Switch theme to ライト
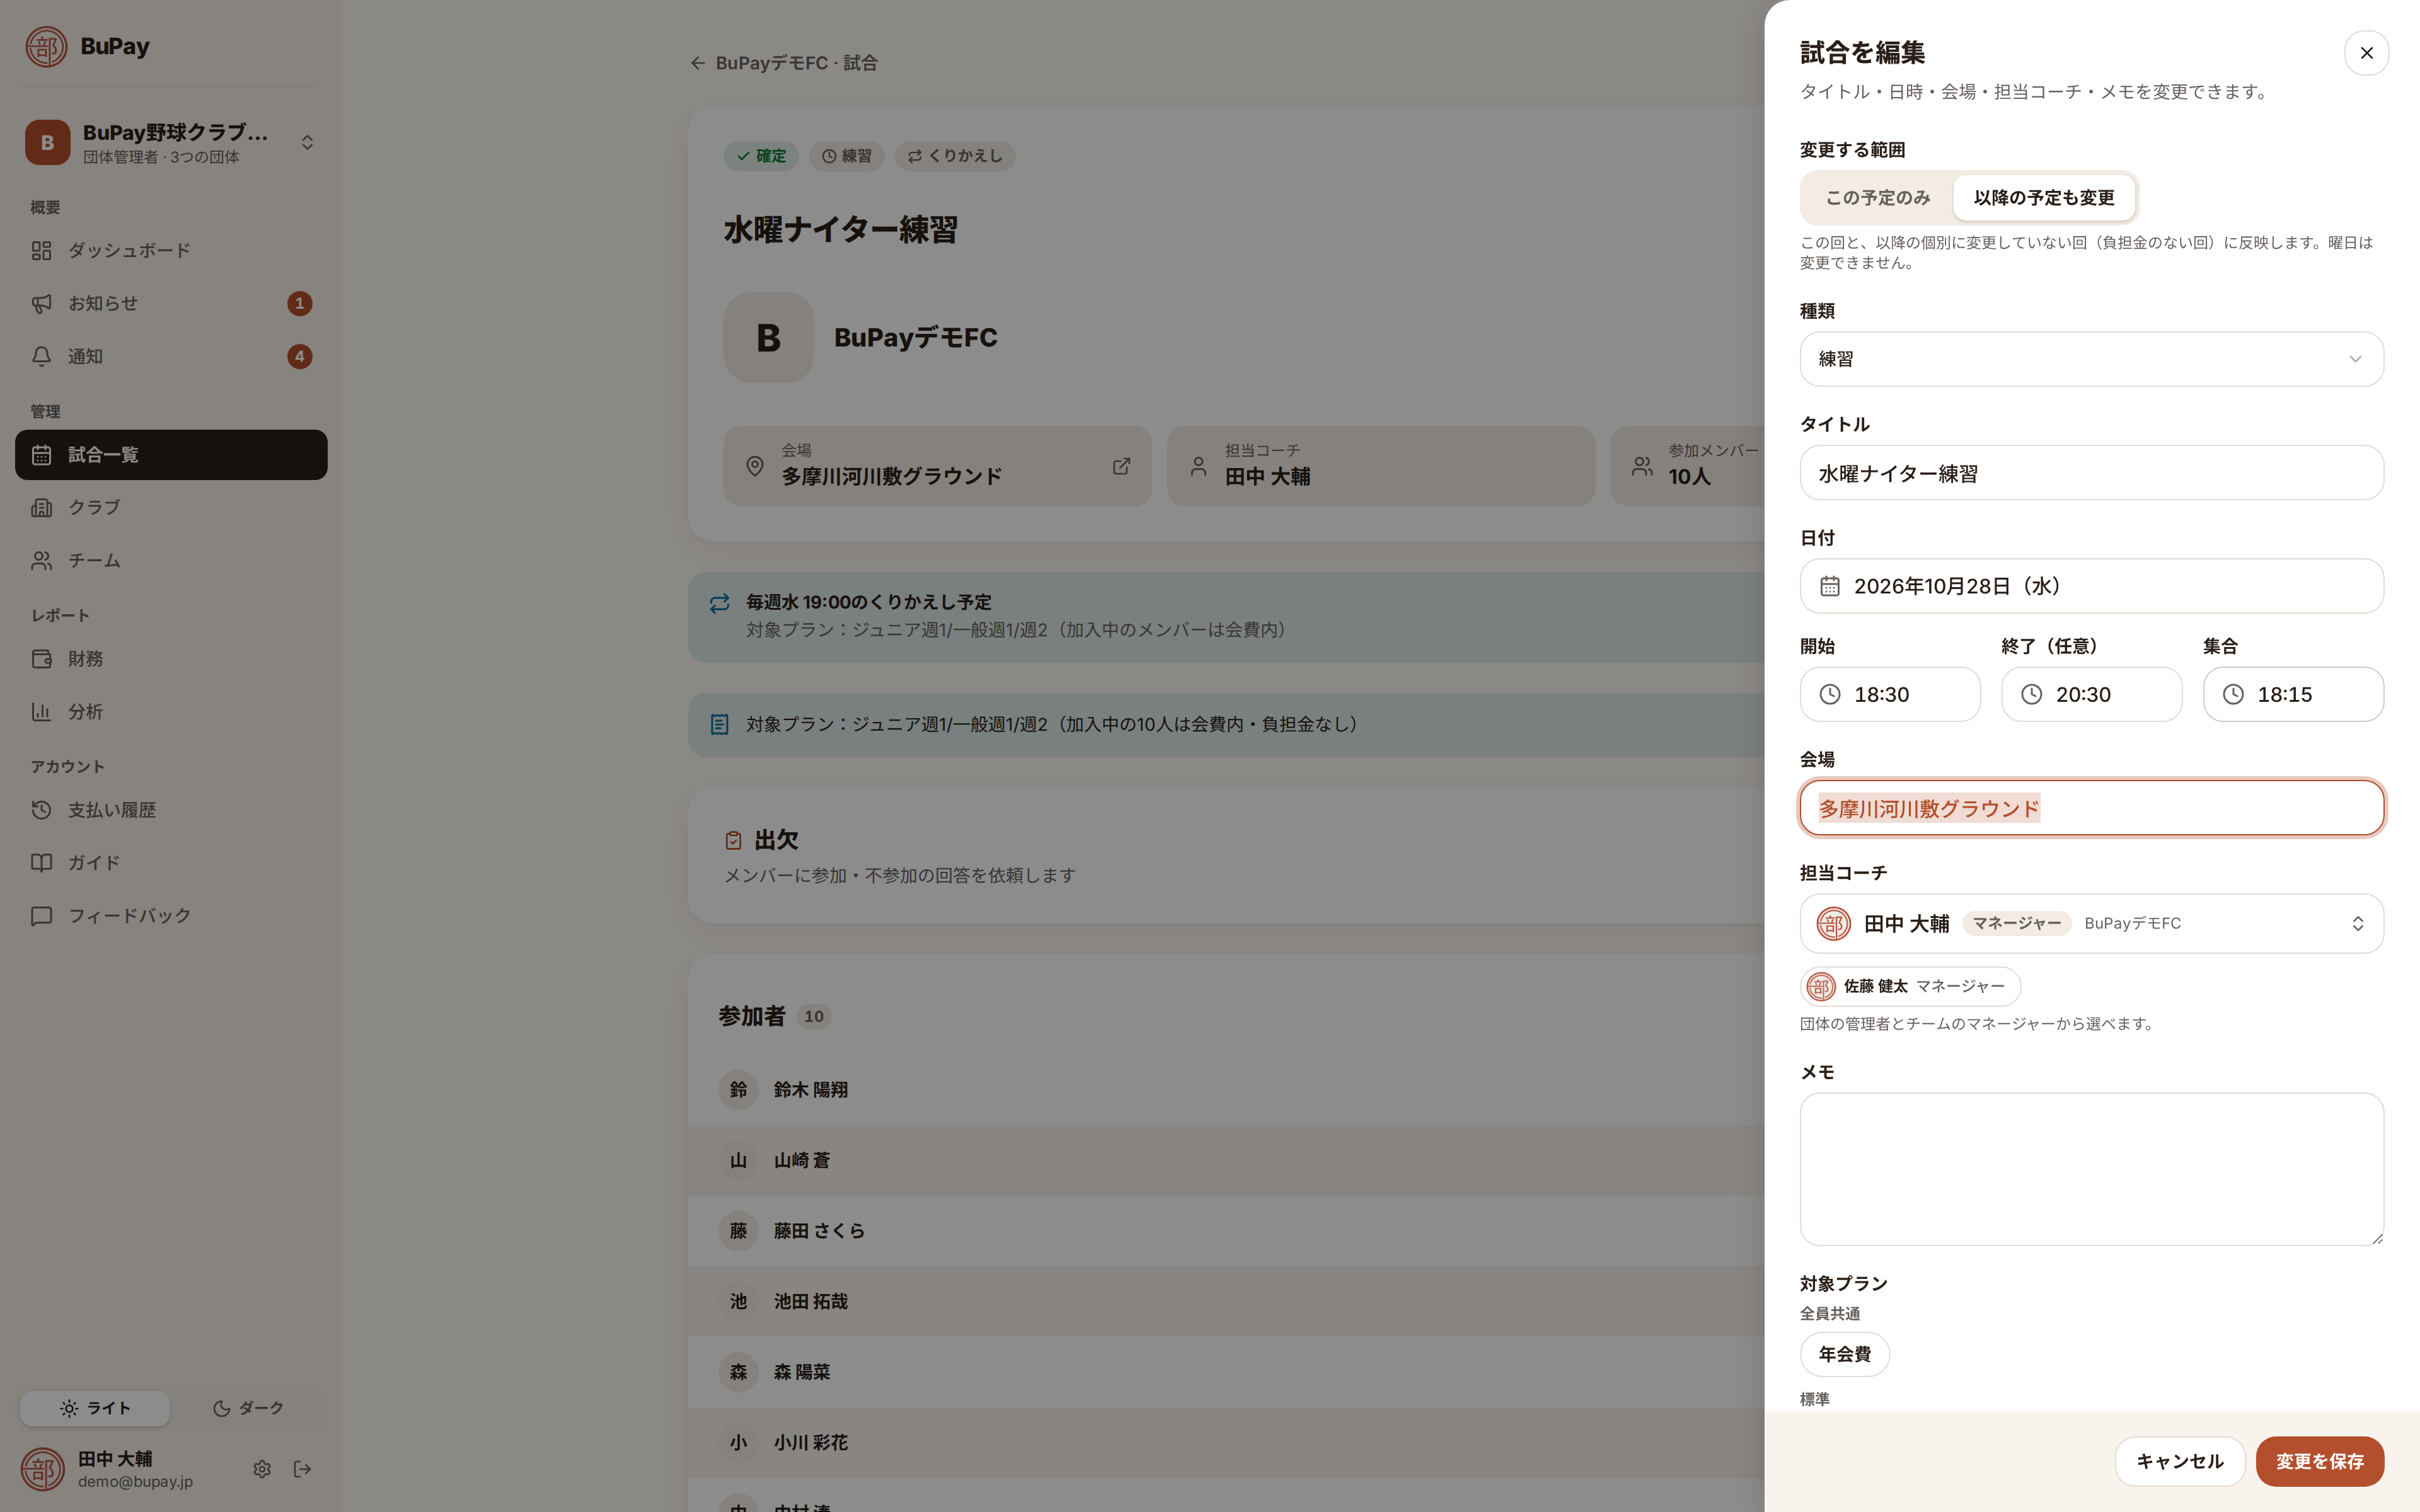The image size is (2420, 1512). (95, 1408)
